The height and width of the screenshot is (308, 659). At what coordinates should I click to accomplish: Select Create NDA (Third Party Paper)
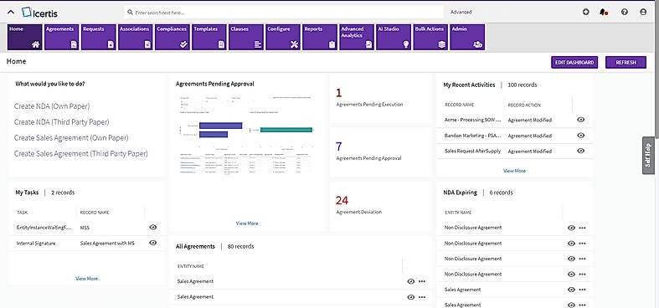(61, 122)
